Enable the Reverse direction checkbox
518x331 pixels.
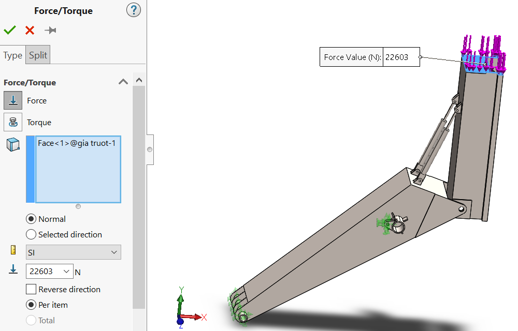point(31,289)
